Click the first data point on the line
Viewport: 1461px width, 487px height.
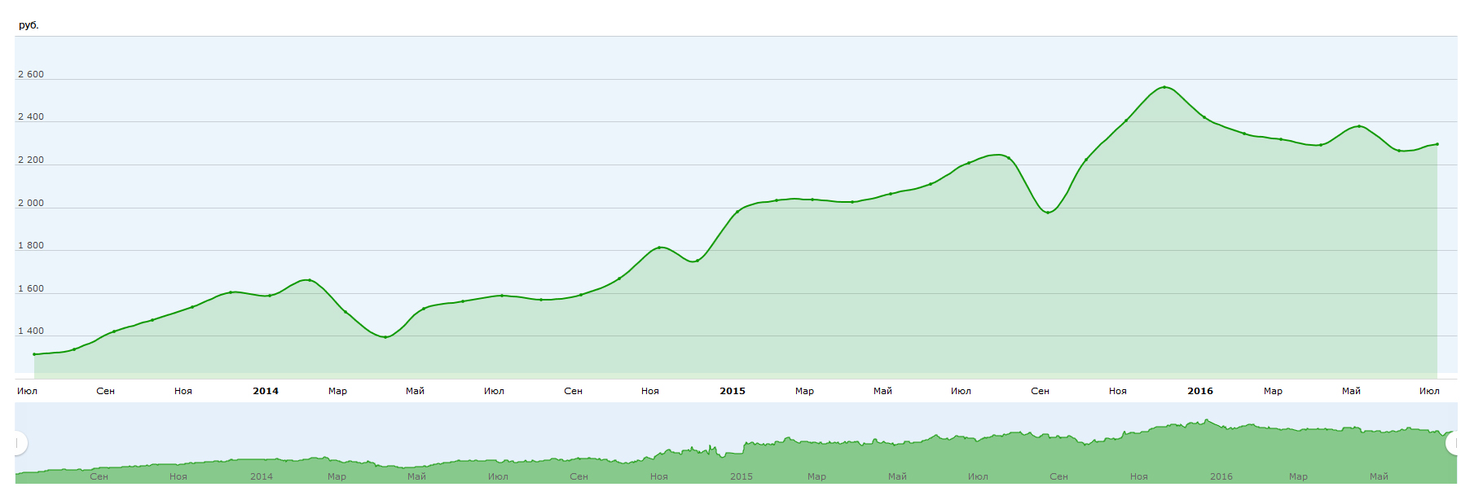34,354
